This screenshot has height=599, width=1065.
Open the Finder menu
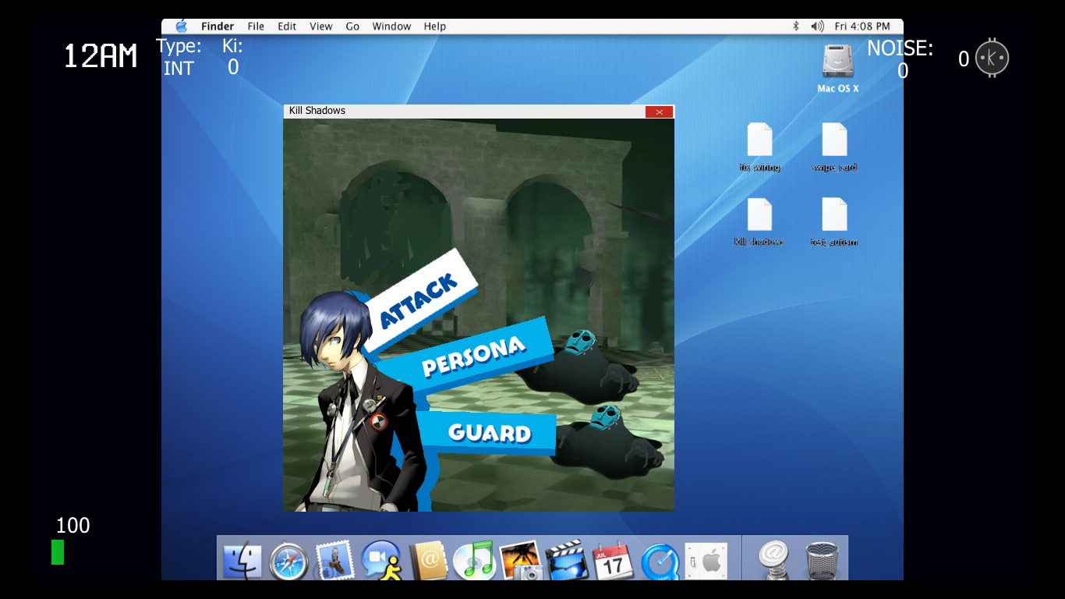pyautogui.click(x=218, y=27)
